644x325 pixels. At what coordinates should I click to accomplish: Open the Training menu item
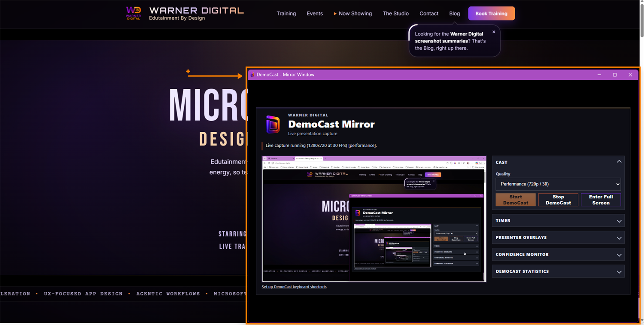(286, 14)
